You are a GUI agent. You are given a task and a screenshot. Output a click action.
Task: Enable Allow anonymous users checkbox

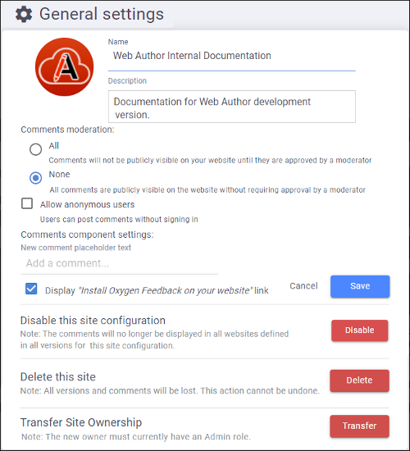coord(27,203)
